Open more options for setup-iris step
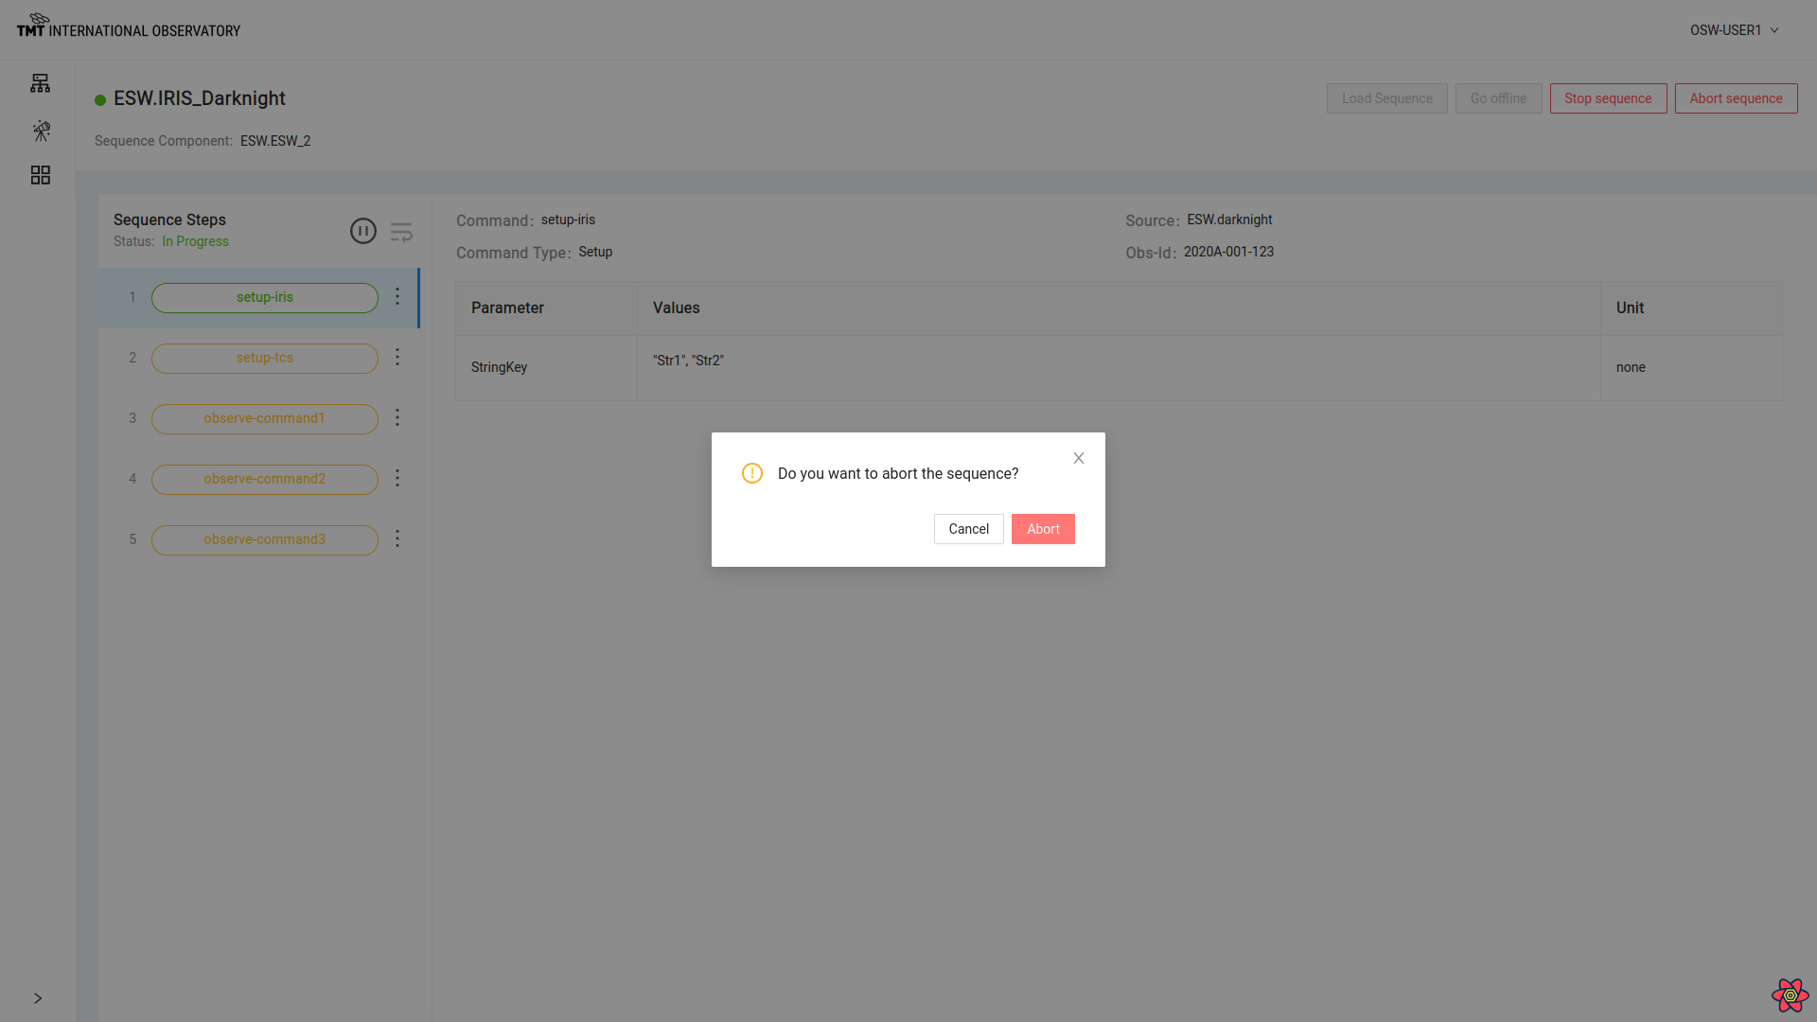This screenshot has width=1817, height=1022. 397,297
